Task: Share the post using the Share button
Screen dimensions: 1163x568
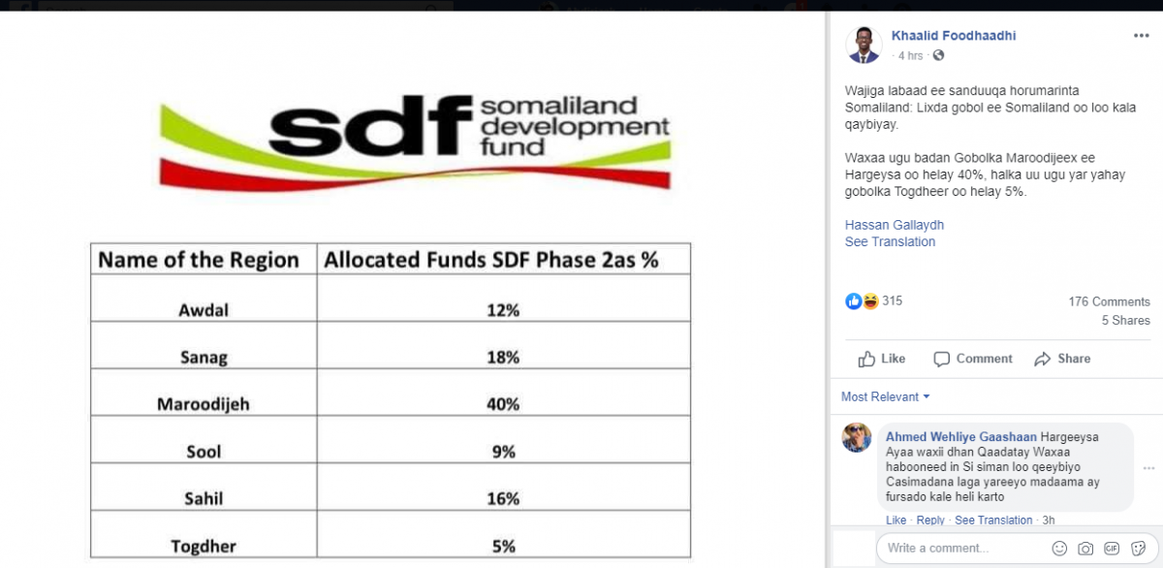Action: coord(1062,359)
